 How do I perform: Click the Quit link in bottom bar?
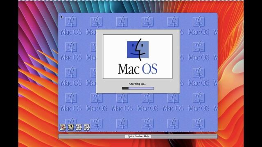pyautogui.click(x=130, y=136)
